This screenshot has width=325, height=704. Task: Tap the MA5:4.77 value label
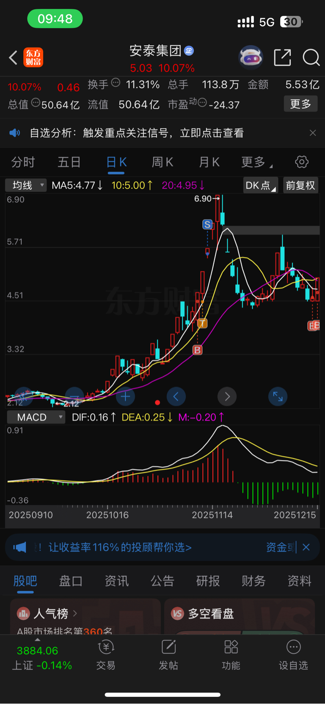[77, 185]
